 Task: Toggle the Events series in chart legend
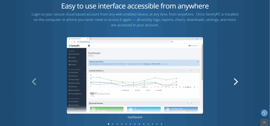pyautogui.click(x=137, y=90)
